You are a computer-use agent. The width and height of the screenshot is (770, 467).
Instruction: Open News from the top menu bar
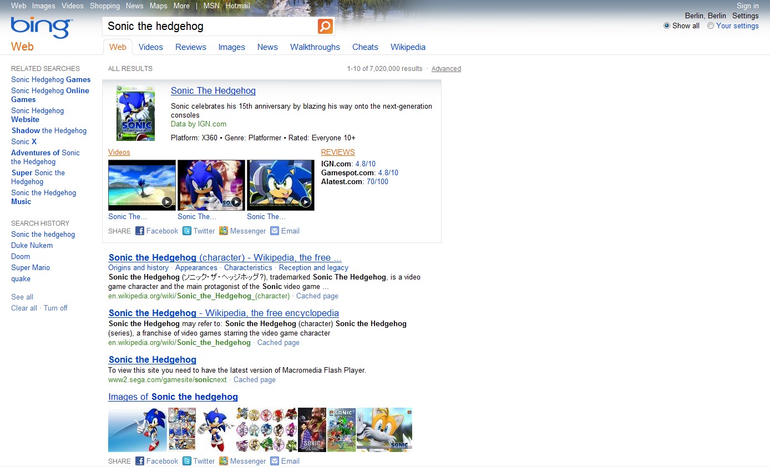(134, 6)
